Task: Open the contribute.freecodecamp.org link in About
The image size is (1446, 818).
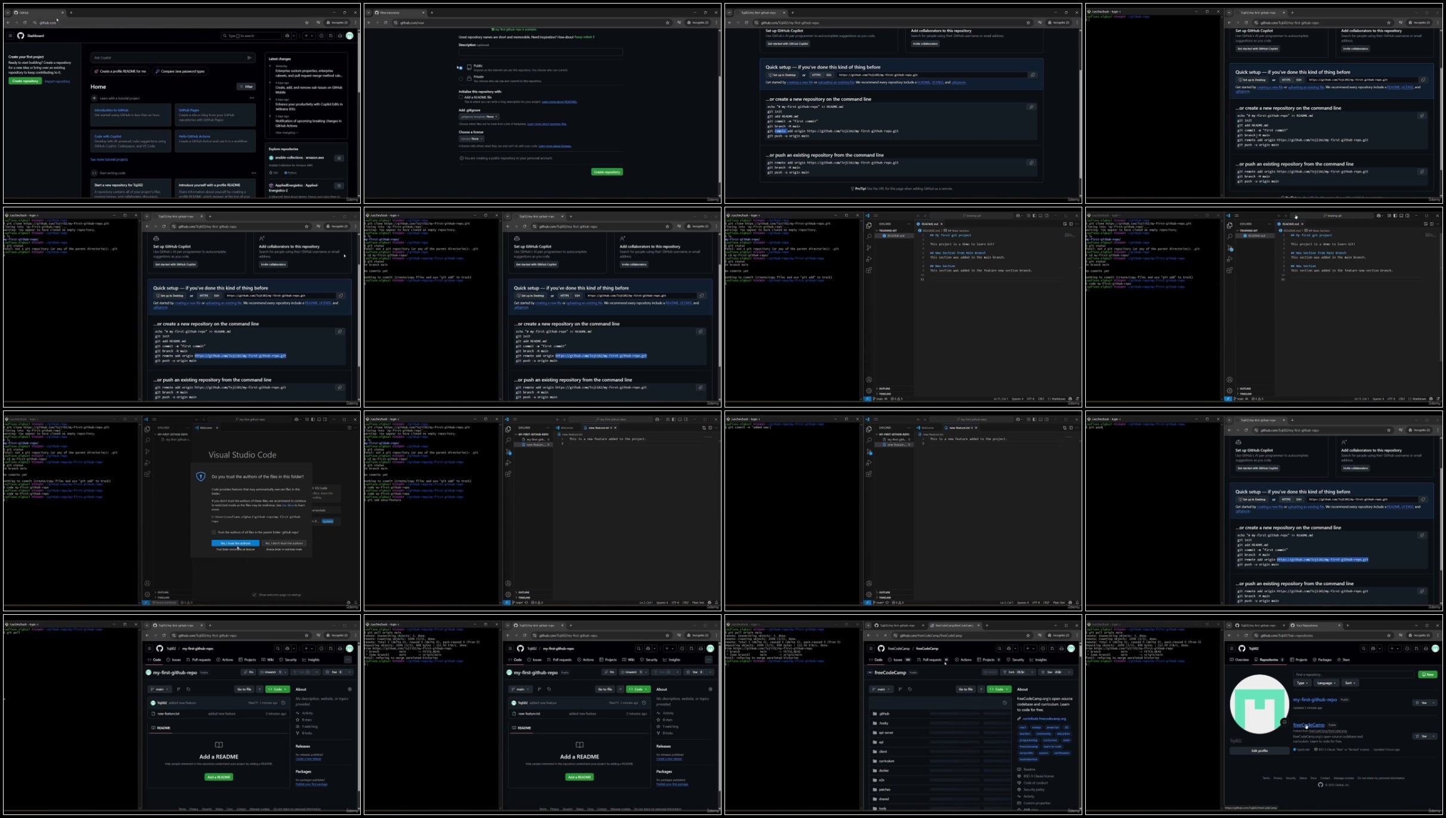Action: pyautogui.click(x=1044, y=719)
